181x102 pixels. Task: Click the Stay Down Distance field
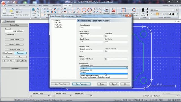(116, 59)
